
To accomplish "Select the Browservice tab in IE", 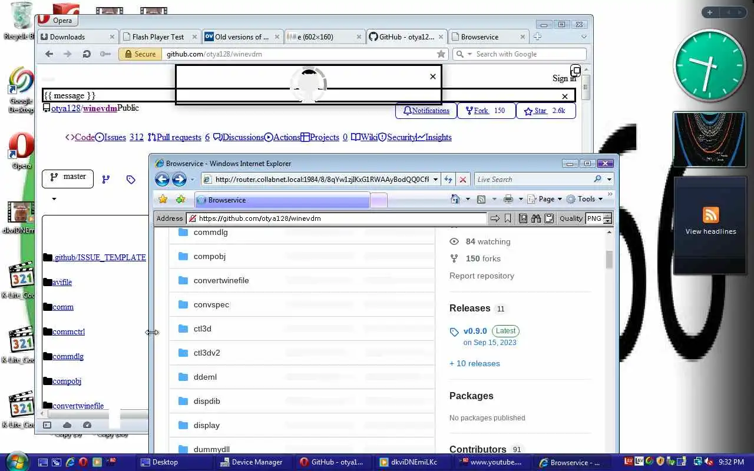I will coord(282,200).
